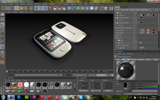Image resolution: width=160 pixels, height=100 pixels.
Task: Expand the Extrude NURBS tree node
Action: click(x=115, y=23)
